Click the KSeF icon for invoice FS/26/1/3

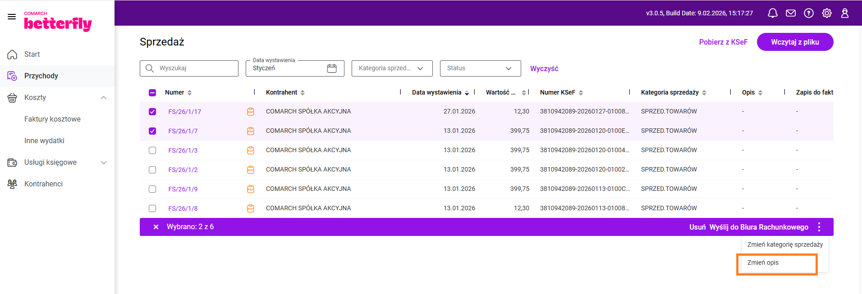click(251, 150)
